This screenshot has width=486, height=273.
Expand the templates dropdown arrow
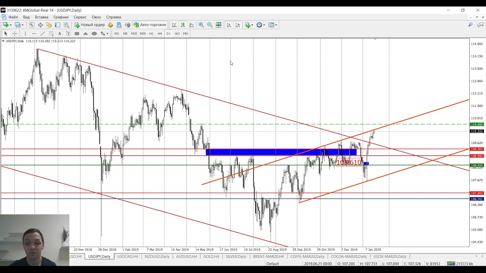(276, 25)
